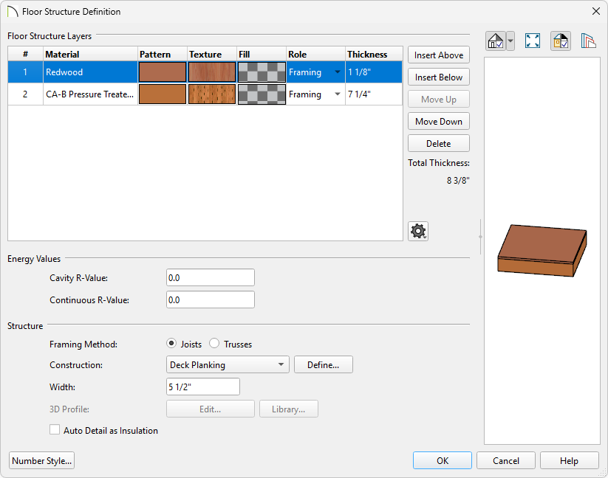Click the CA-B Pressure Treated pattern swatch
This screenshot has height=478, width=608.
(163, 94)
